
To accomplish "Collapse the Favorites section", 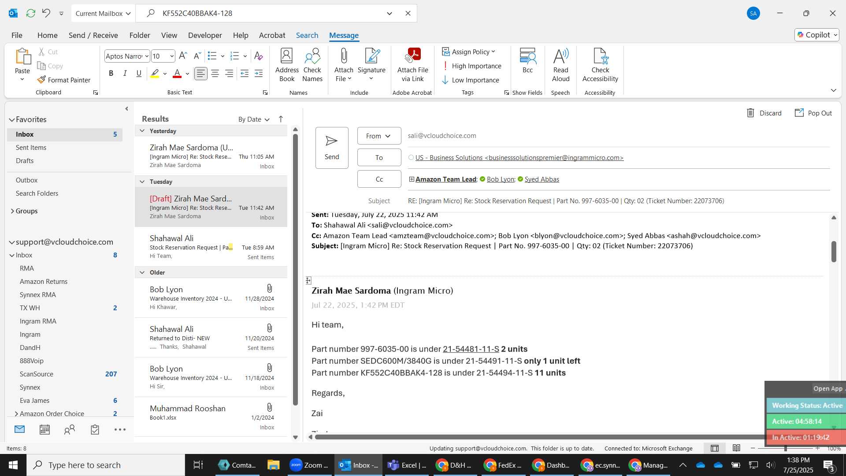I will (x=12, y=119).
